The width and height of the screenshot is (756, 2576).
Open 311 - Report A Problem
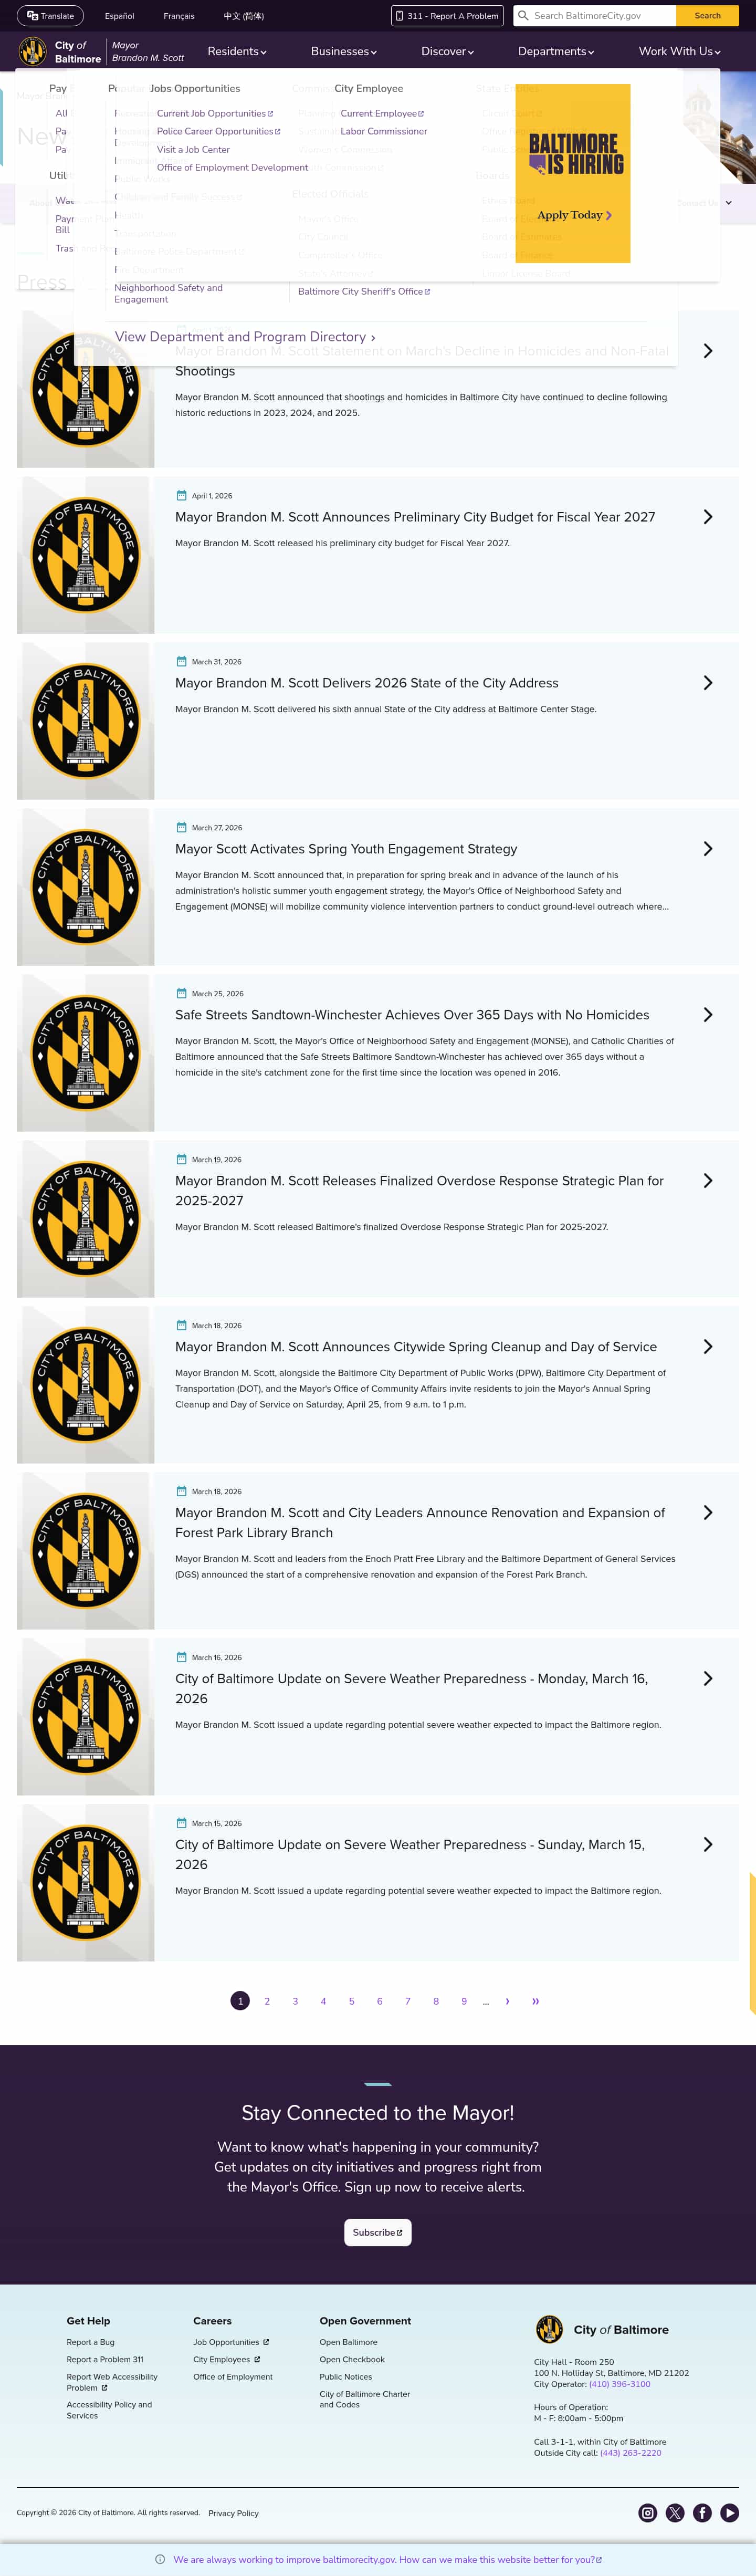click(447, 16)
